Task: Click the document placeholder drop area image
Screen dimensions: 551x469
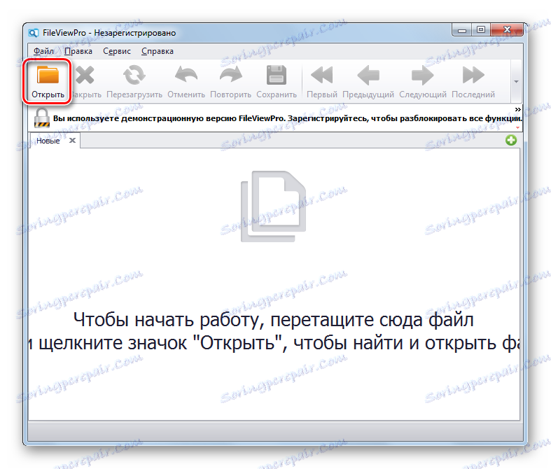Action: click(x=273, y=206)
